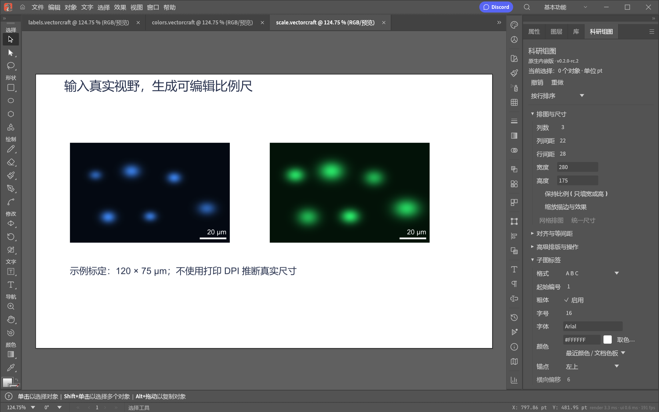
Task: Select the Zoom magnifier tool
Action: click(x=11, y=306)
